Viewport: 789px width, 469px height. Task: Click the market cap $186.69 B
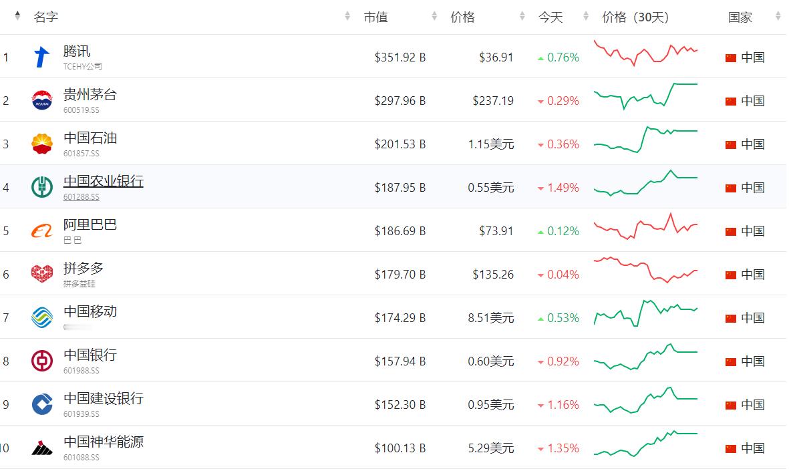click(x=400, y=231)
